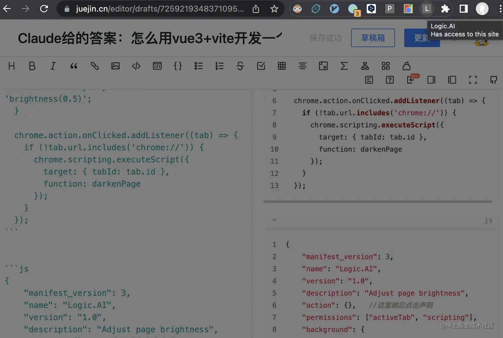Reload the juejin.cn page
Image resolution: width=503 pixels, height=338 pixels.
44,9
